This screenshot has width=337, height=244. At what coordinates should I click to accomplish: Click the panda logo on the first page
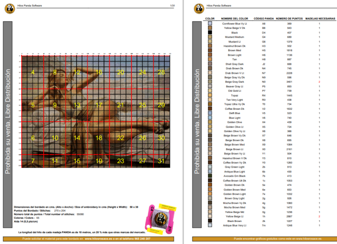[x=10, y=9]
